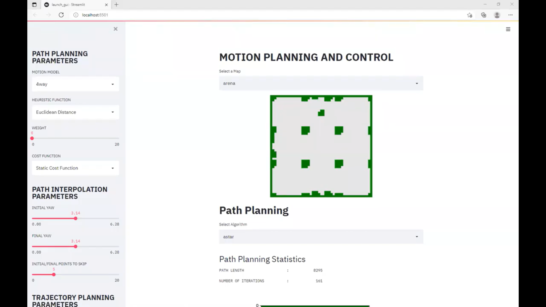The width and height of the screenshot is (546, 307).
Task: Open the Select Algorithm astar dropdown
Action: point(321,237)
